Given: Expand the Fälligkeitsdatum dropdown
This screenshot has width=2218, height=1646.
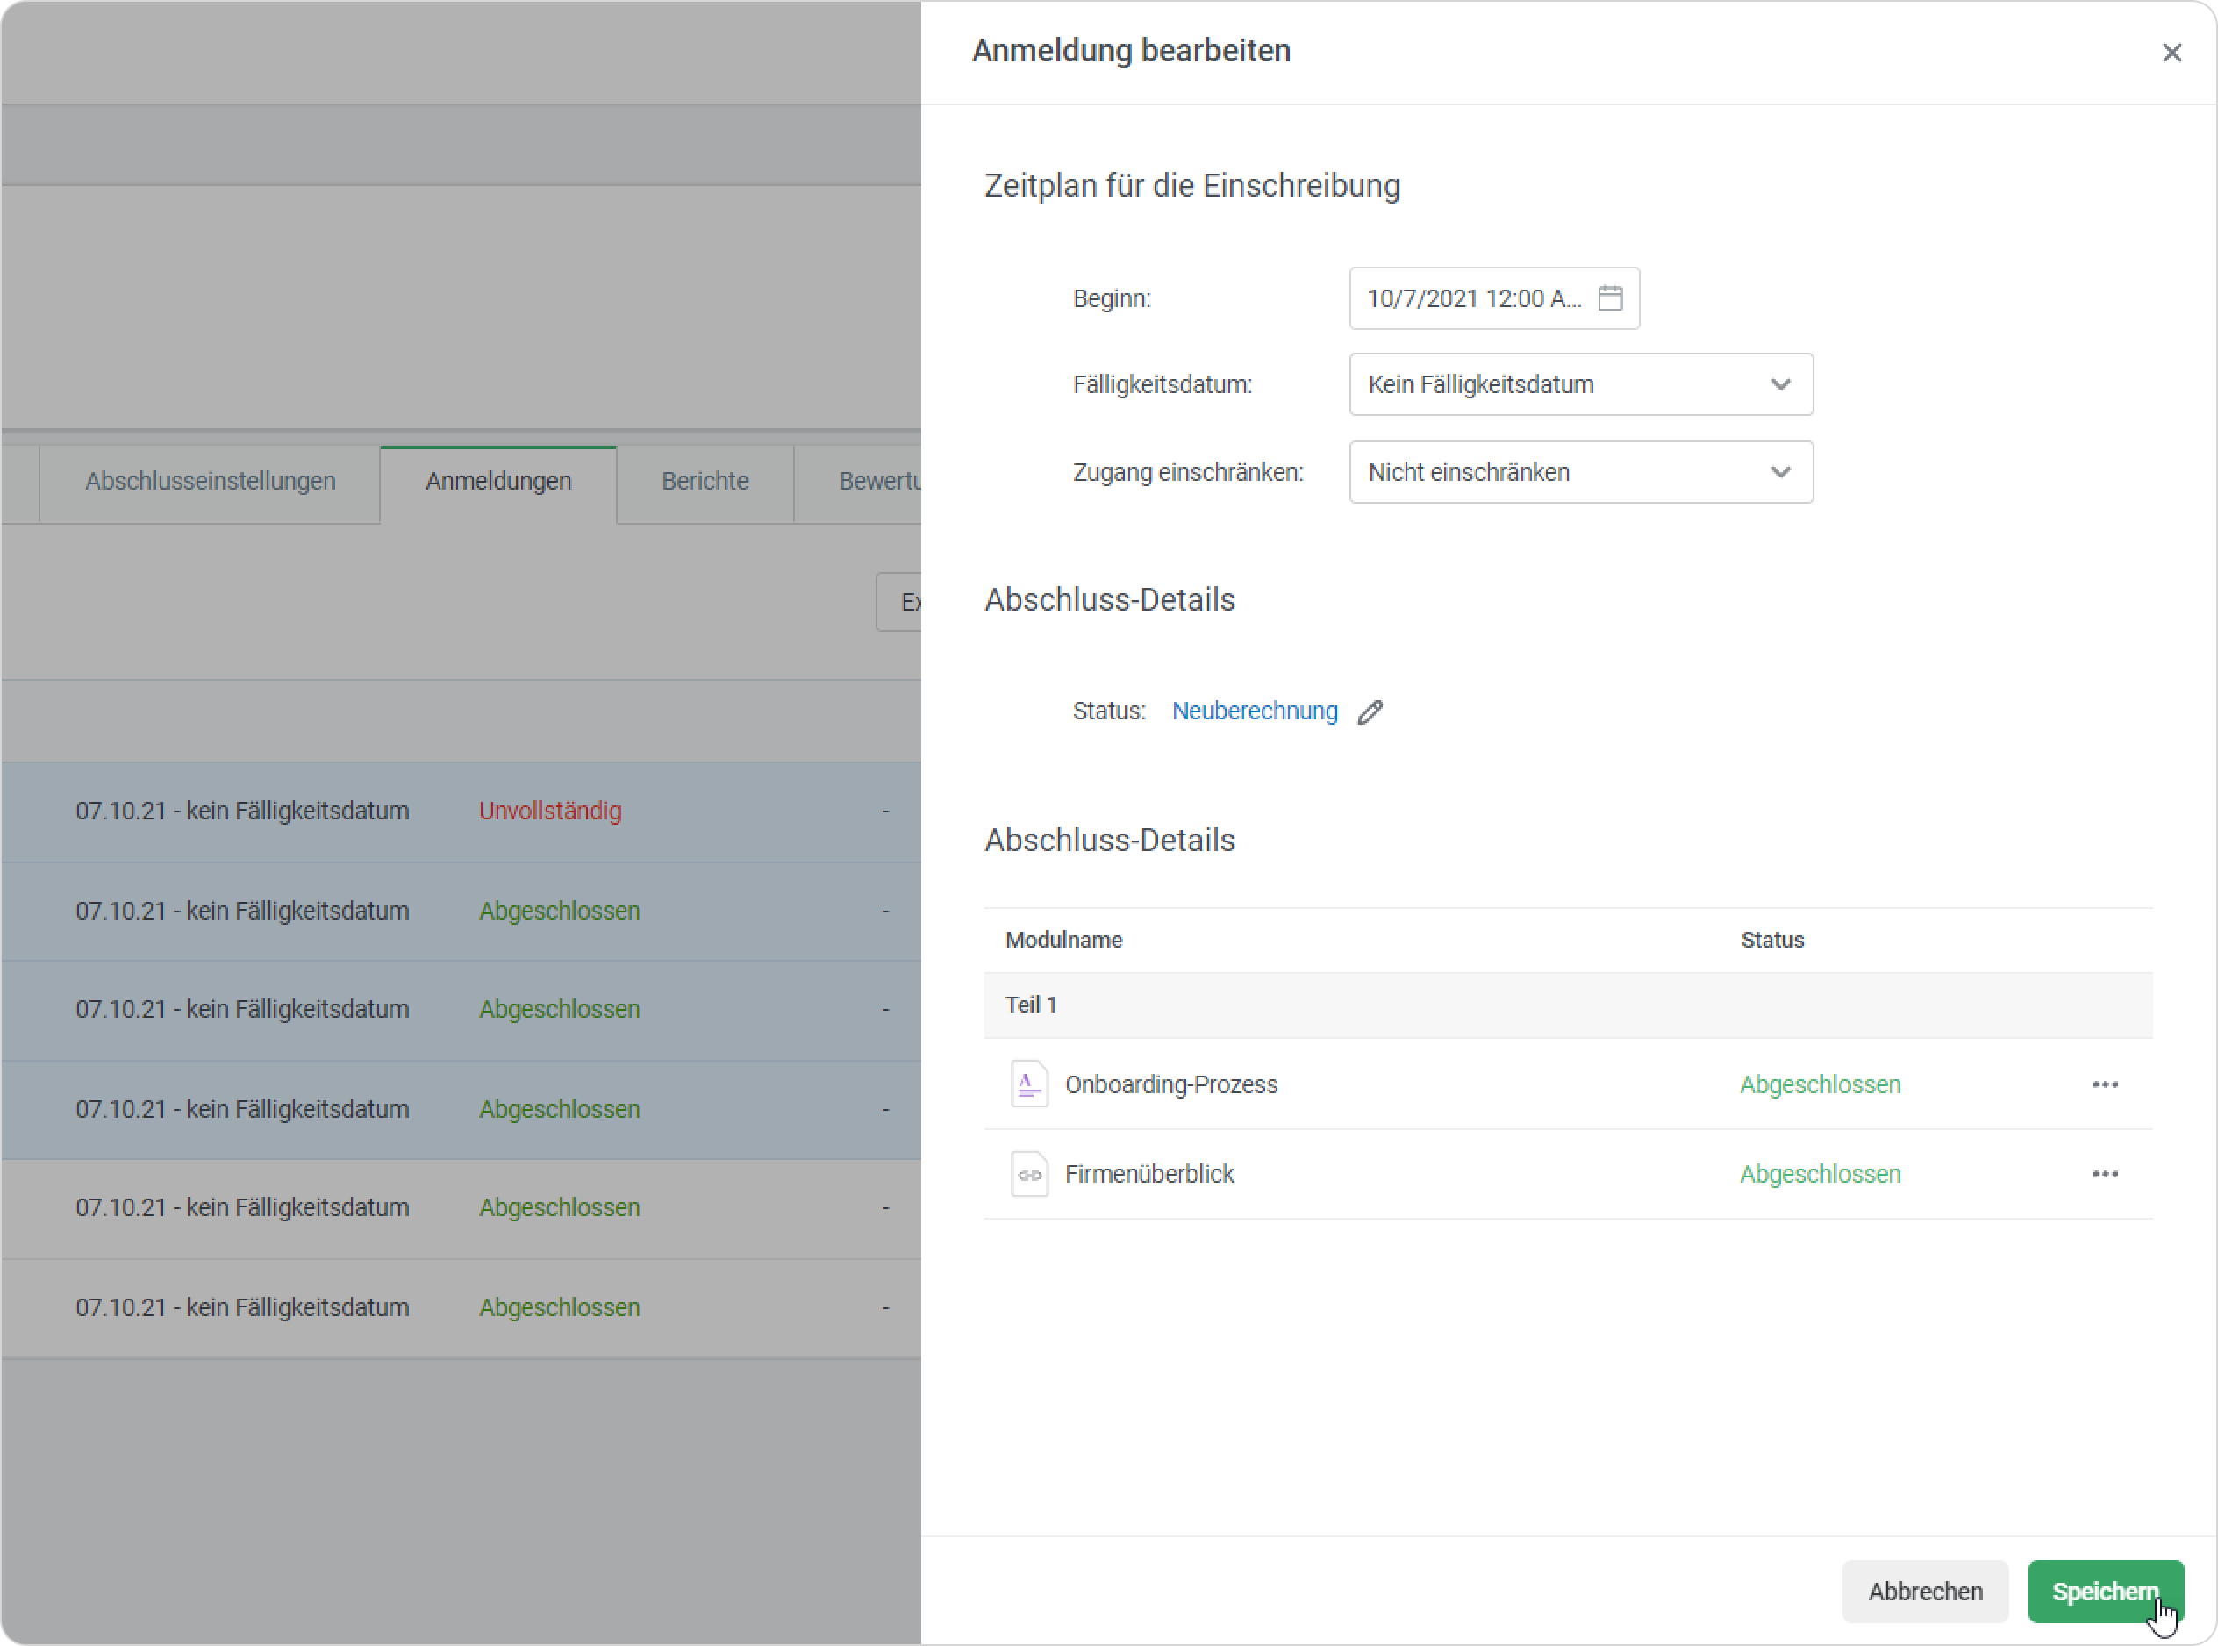Looking at the screenshot, I should [x=1580, y=384].
